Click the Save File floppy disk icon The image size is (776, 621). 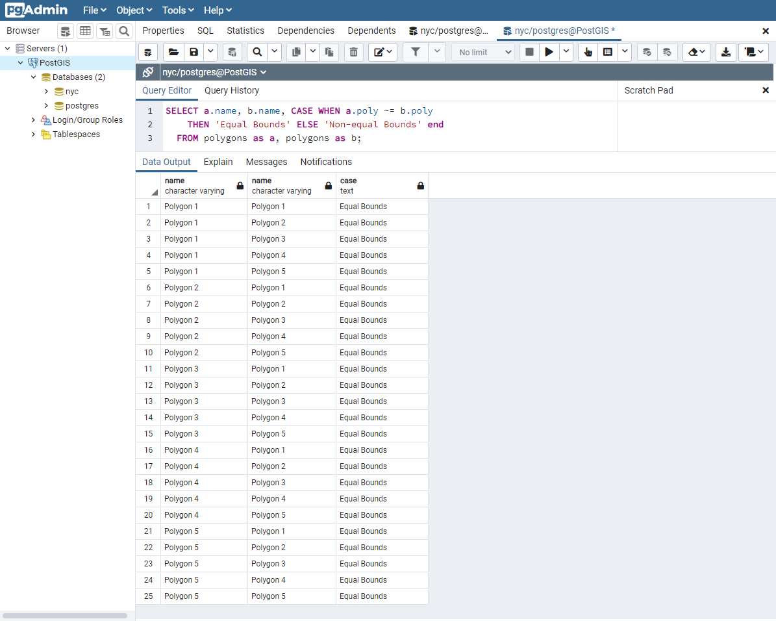pyautogui.click(x=194, y=52)
